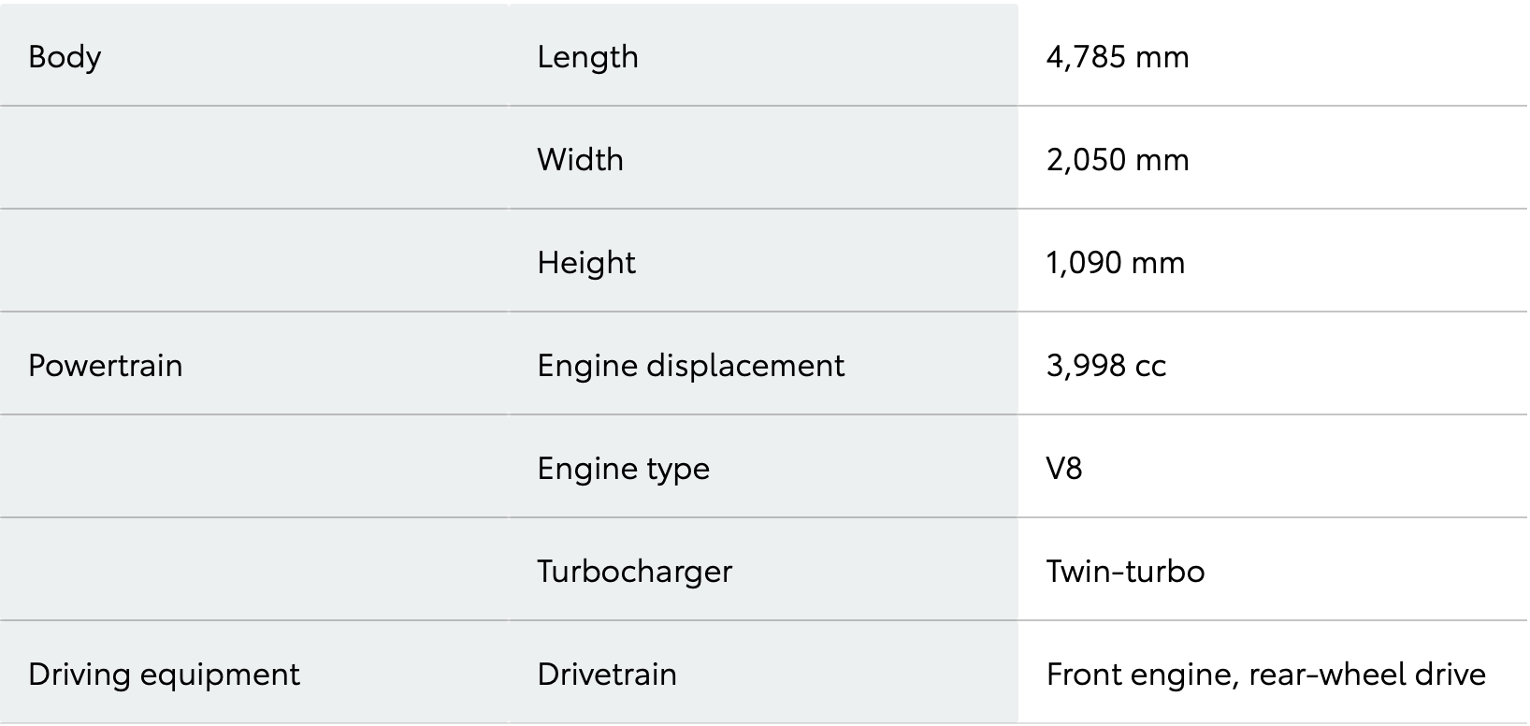Click the Front engine, rear-wheel drive value
The height and width of the screenshot is (726, 1530).
click(1265, 674)
